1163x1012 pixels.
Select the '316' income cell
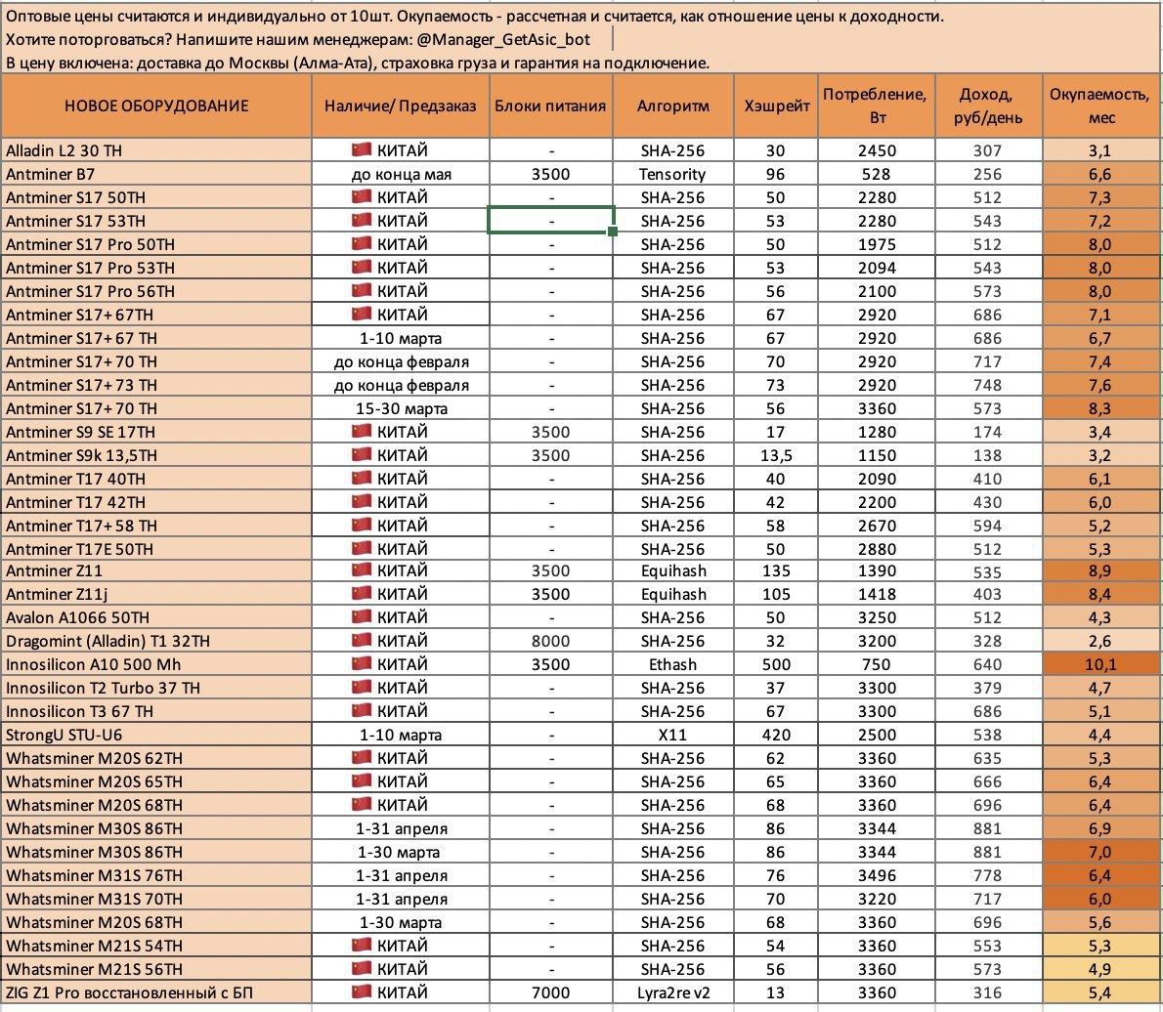(989, 992)
